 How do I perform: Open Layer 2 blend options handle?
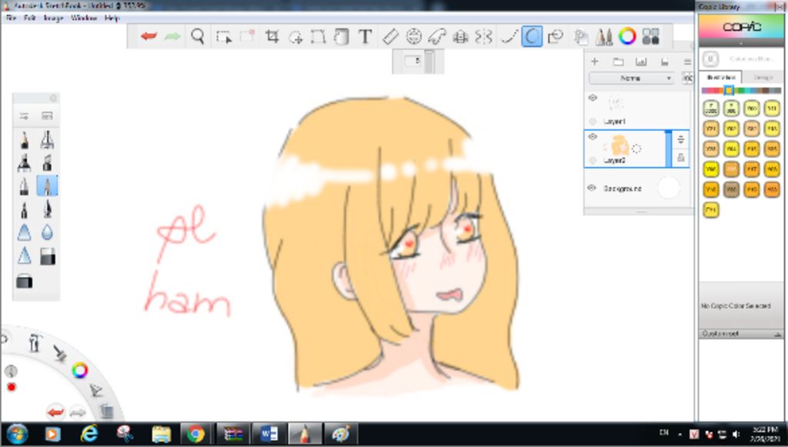coord(680,139)
